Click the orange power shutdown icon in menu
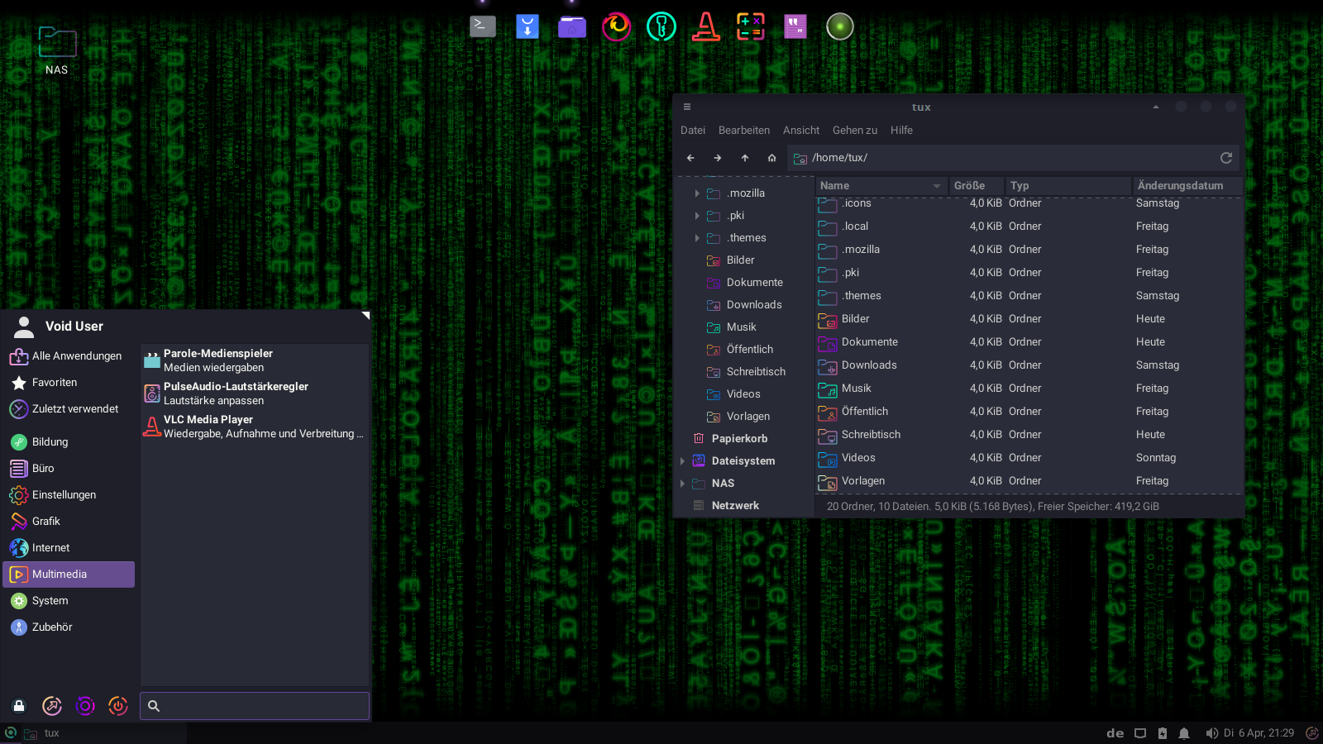1323x744 pixels. pos(118,706)
